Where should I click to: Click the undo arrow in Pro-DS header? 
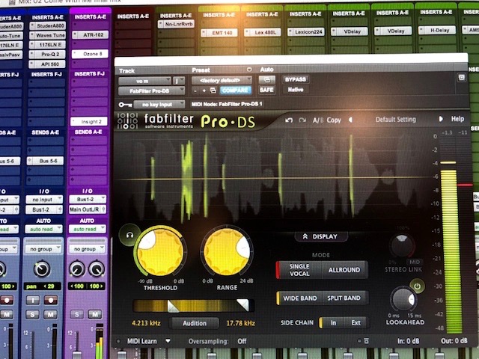pos(289,120)
